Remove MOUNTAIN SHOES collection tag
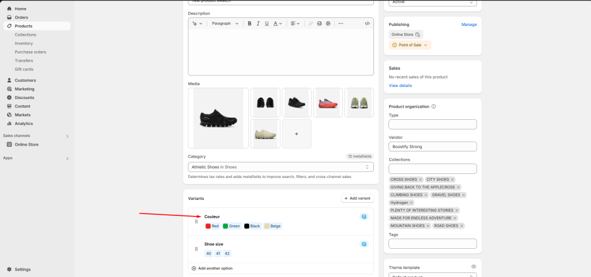 (428, 226)
